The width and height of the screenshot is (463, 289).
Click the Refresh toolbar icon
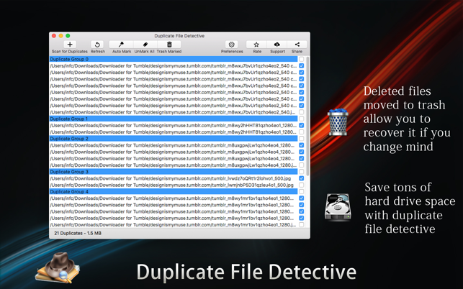pos(97,45)
